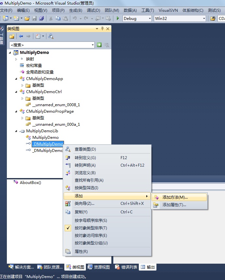Collapse the CMultiplyDemoPropPage node
225x280 pixels.
pyautogui.click(x=16, y=111)
